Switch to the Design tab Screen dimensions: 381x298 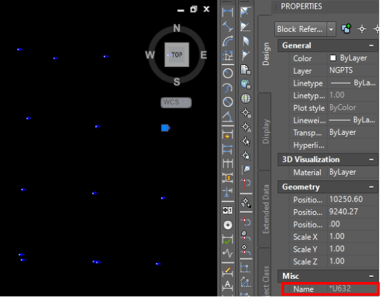266,54
